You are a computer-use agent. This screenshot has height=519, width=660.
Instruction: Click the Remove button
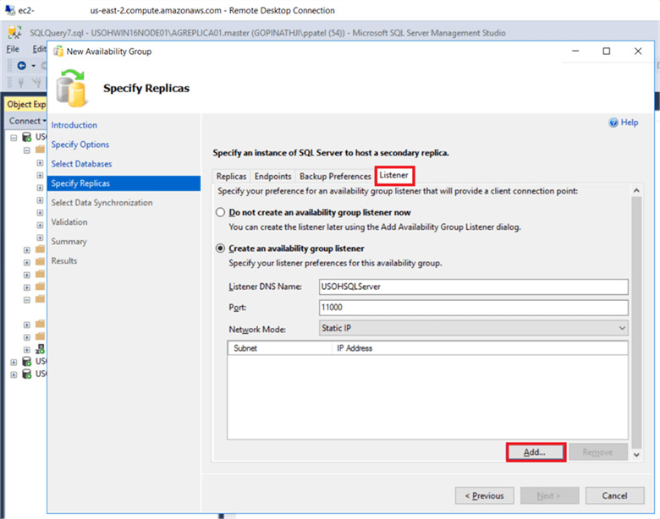point(597,452)
